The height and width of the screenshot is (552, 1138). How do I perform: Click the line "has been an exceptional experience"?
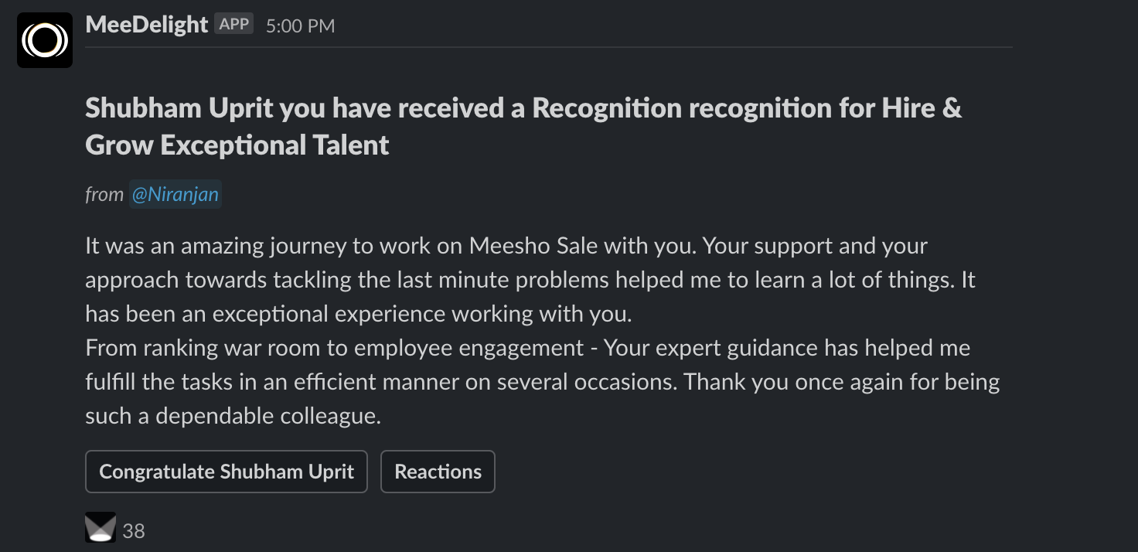coord(359,314)
